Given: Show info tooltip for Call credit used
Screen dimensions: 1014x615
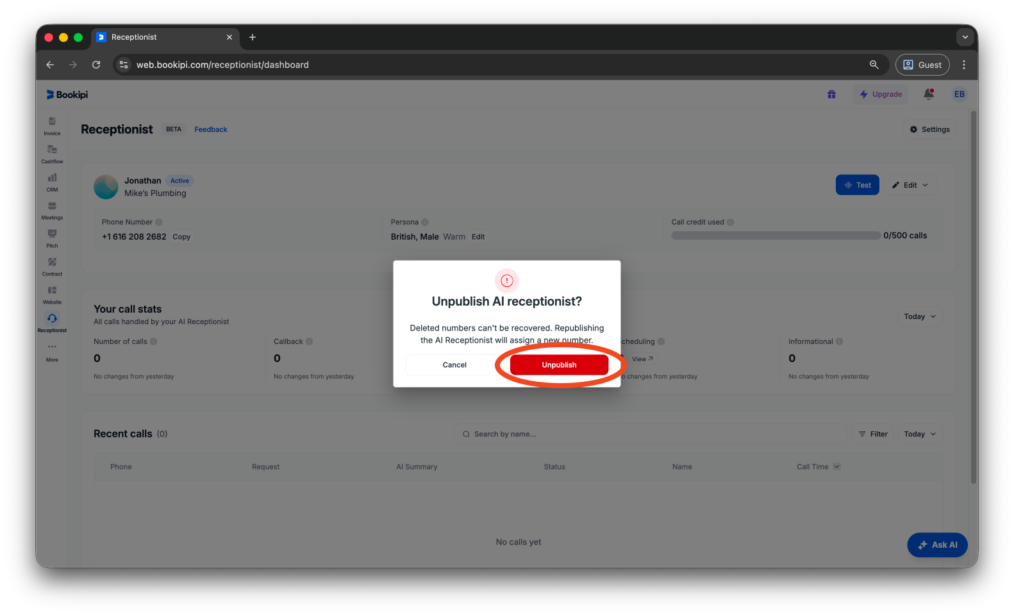Looking at the screenshot, I should click(x=731, y=222).
